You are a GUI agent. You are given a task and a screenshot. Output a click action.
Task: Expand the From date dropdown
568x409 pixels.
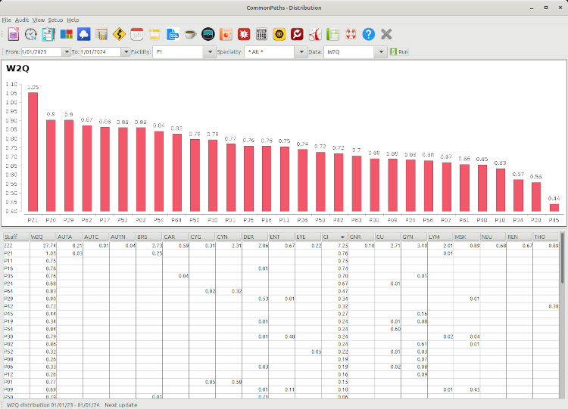coord(66,52)
